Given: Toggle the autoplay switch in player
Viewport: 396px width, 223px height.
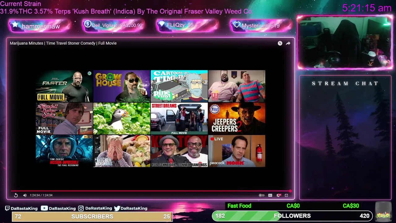Looking at the screenshot, I should pyautogui.click(x=261, y=195).
